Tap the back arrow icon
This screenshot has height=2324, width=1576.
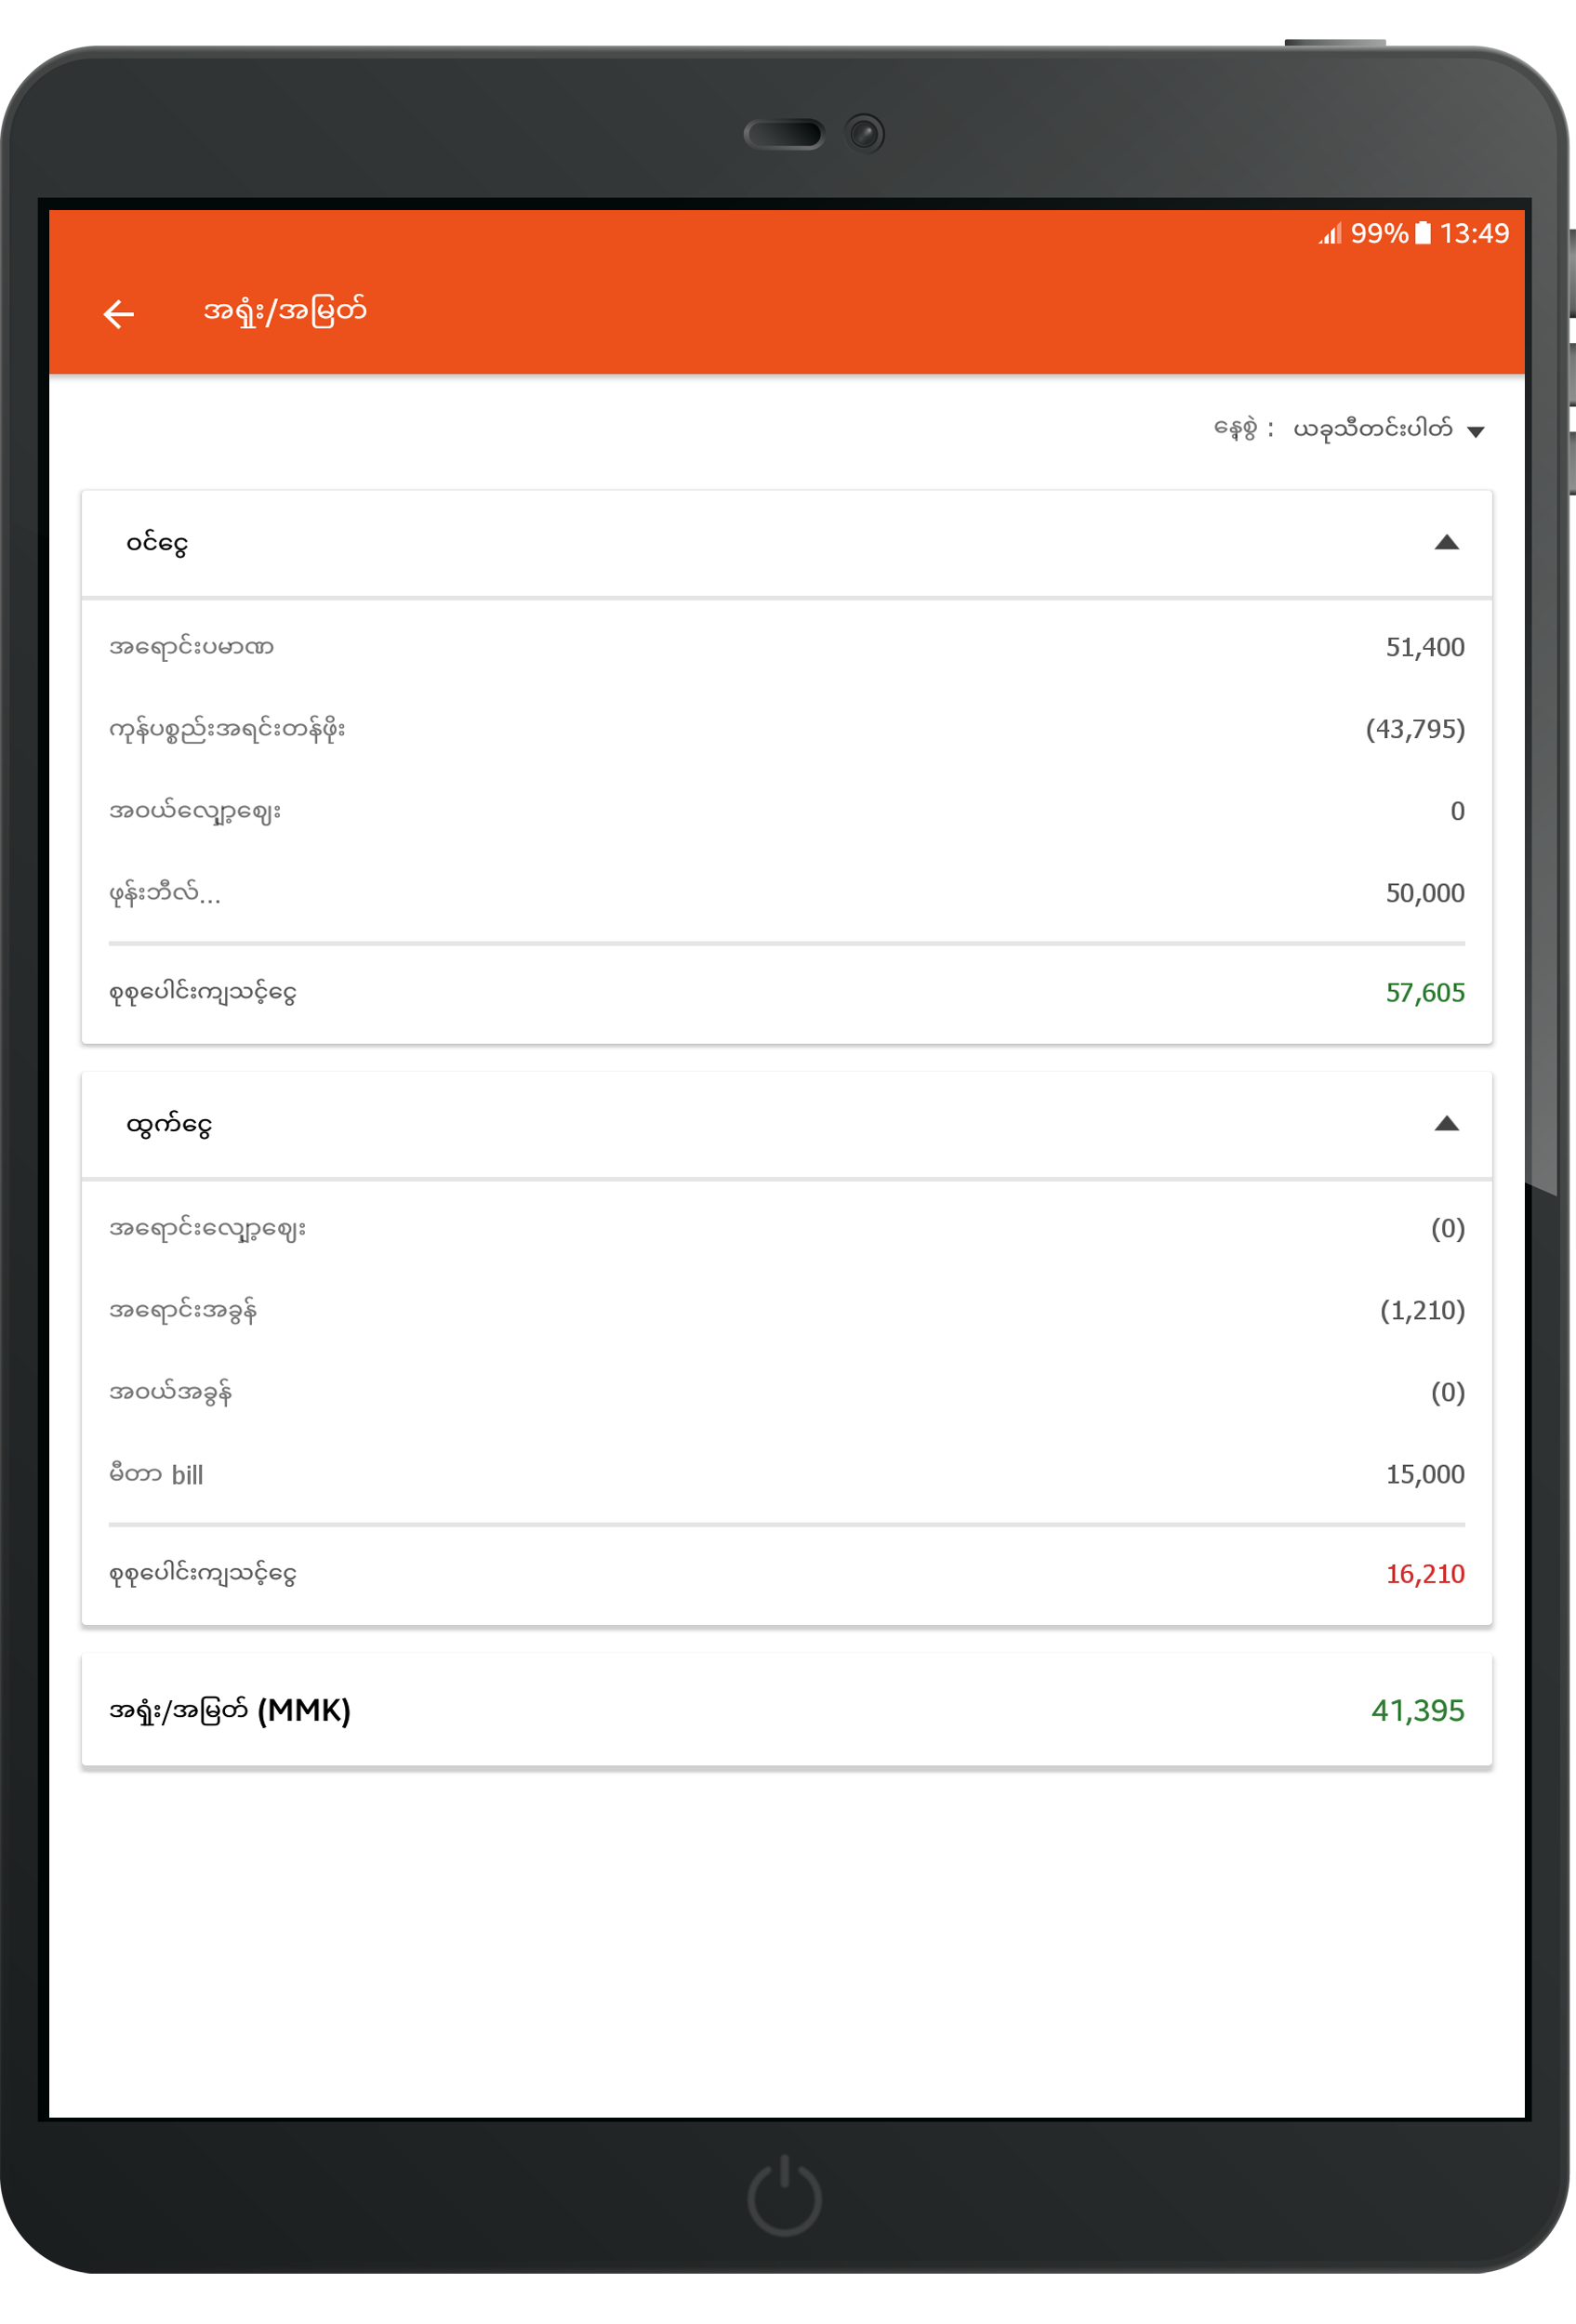pyautogui.click(x=119, y=314)
